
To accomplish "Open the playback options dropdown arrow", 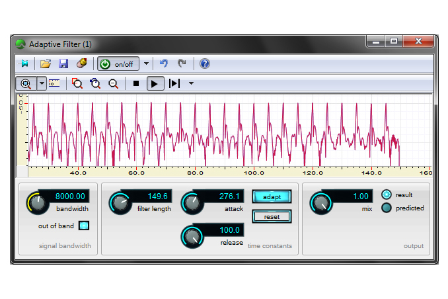I will [191, 83].
